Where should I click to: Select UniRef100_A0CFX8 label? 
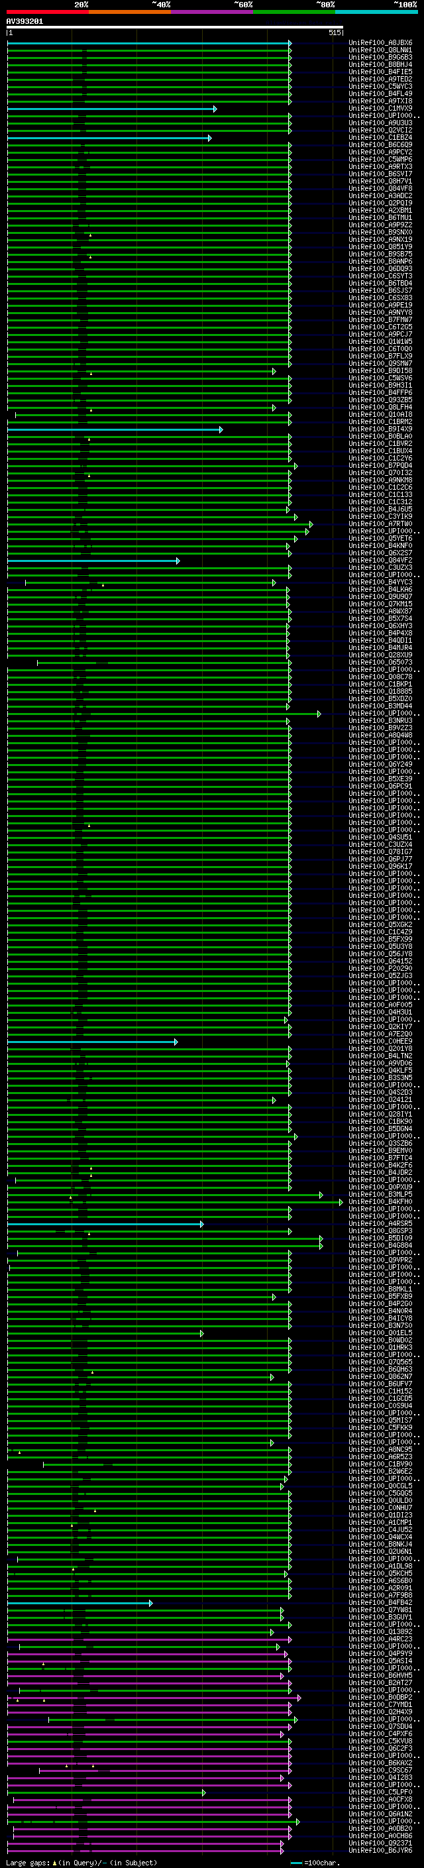pos(380,1799)
